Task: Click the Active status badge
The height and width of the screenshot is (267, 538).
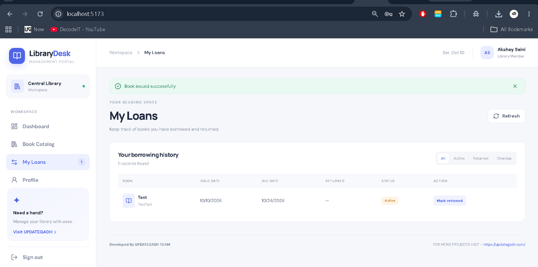Action: [390, 201]
